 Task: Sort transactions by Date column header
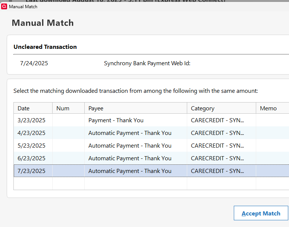23,108
